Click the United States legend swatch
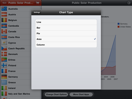The height and width of the screenshot is (99, 132). 119,27
